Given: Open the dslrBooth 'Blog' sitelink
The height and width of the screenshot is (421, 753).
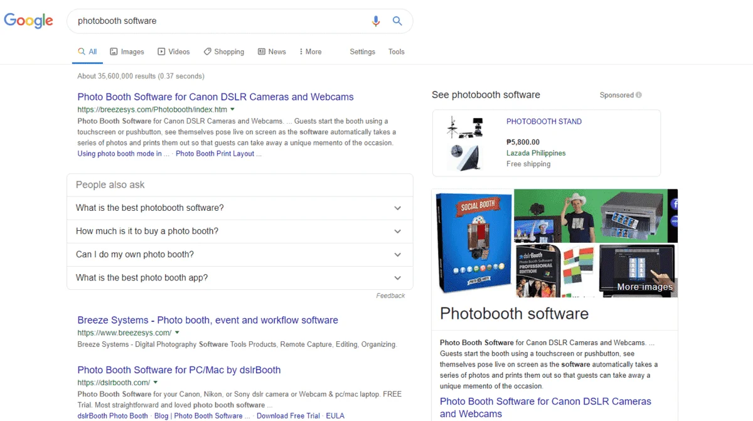Looking at the screenshot, I should point(161,416).
